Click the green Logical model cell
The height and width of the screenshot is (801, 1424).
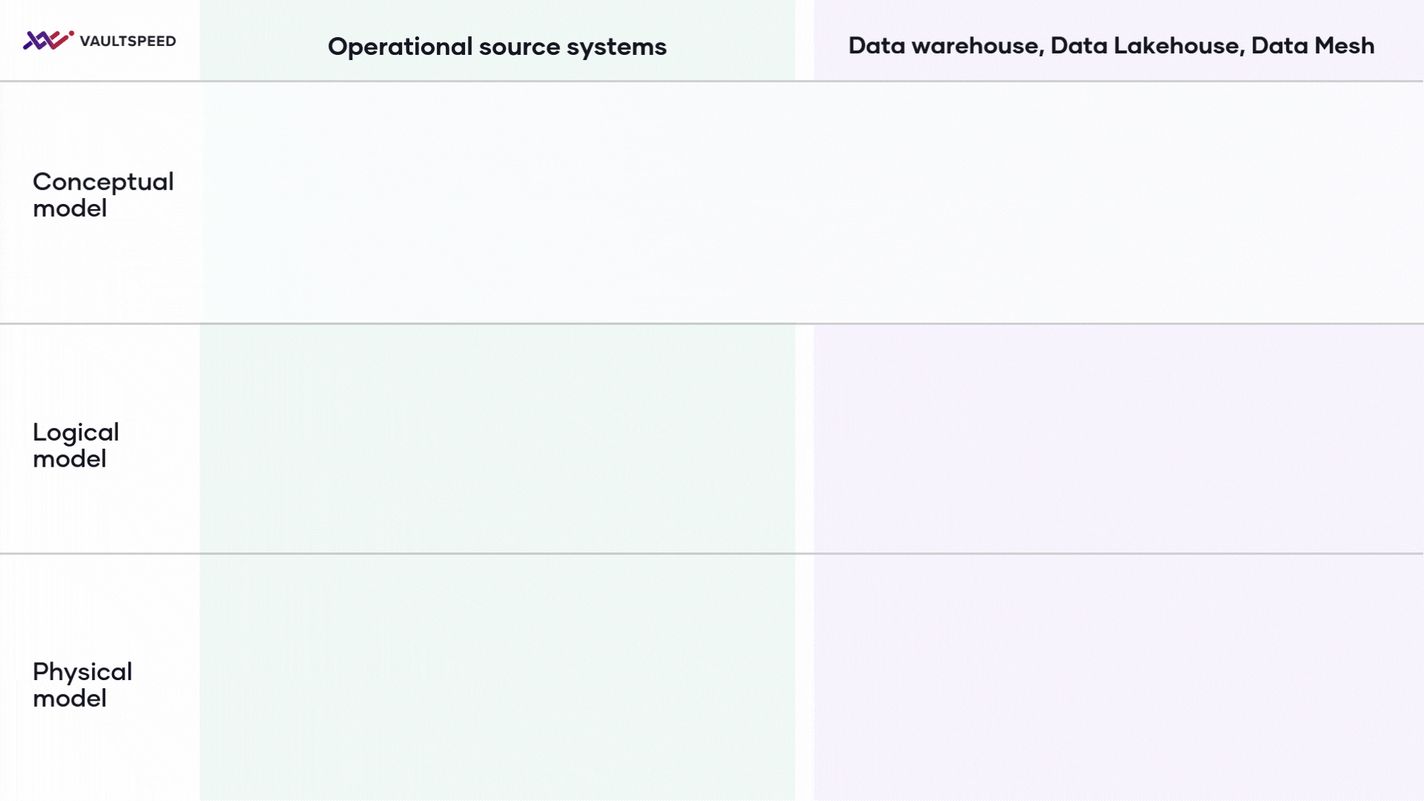coord(497,438)
